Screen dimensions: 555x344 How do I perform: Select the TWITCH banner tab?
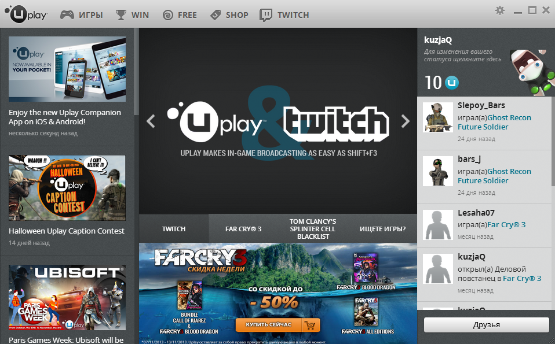pyautogui.click(x=174, y=229)
